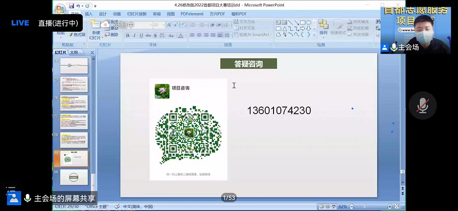Increase font size with the grow font icon
Image resolution: width=458 pixels, height=211 pixels.
pyautogui.click(x=169, y=25)
